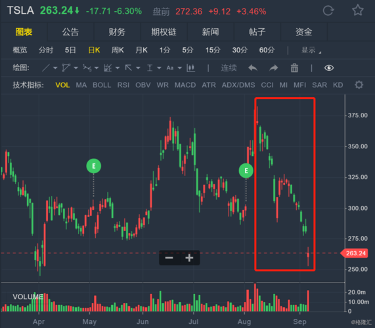Toggle the BOLL Bollinger bands indicator
375x328 pixels.
point(102,85)
